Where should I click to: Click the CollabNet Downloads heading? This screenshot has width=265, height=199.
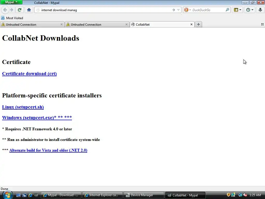pos(41,38)
